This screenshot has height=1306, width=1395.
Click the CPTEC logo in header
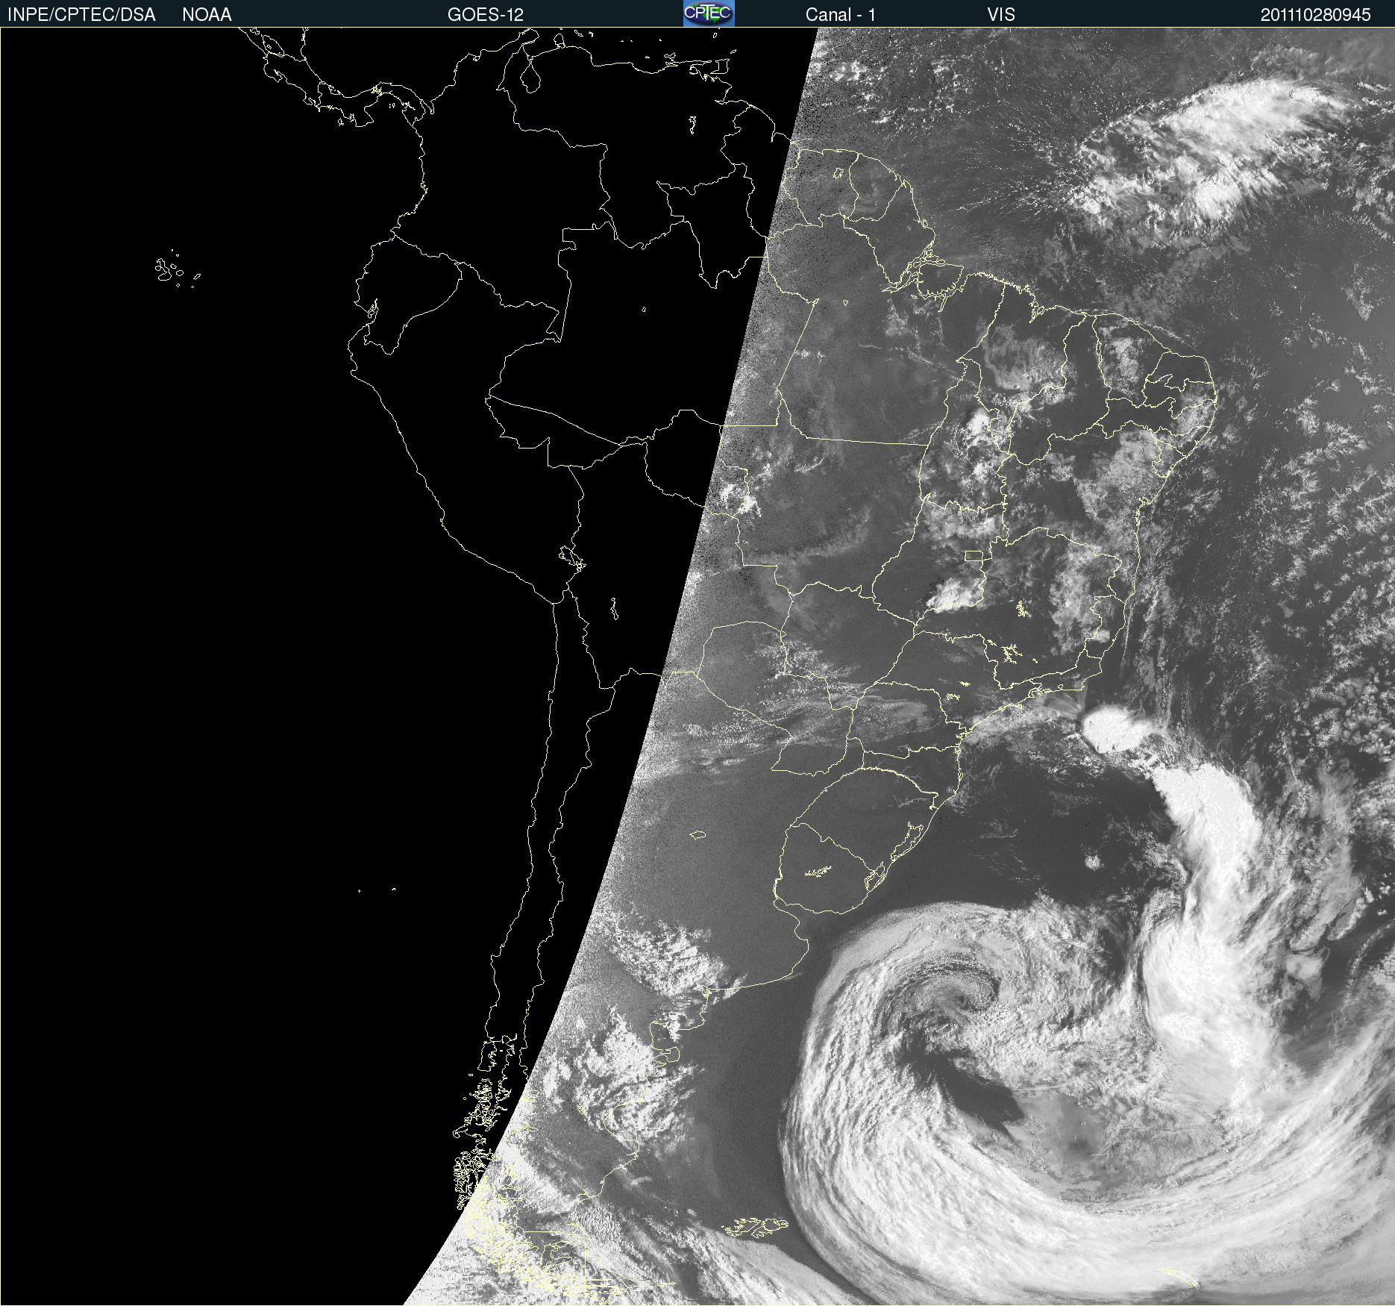(709, 13)
